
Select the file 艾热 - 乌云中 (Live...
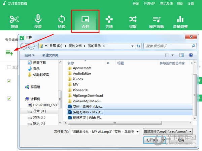click(130, 107)
